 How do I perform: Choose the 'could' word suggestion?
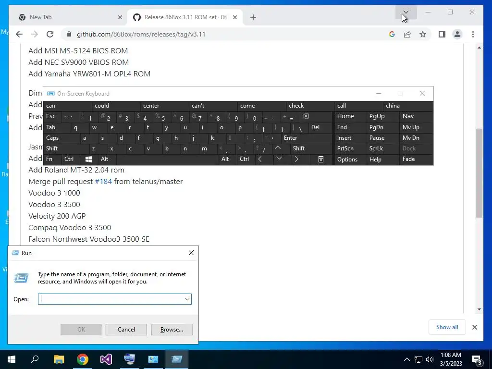[x=116, y=106]
